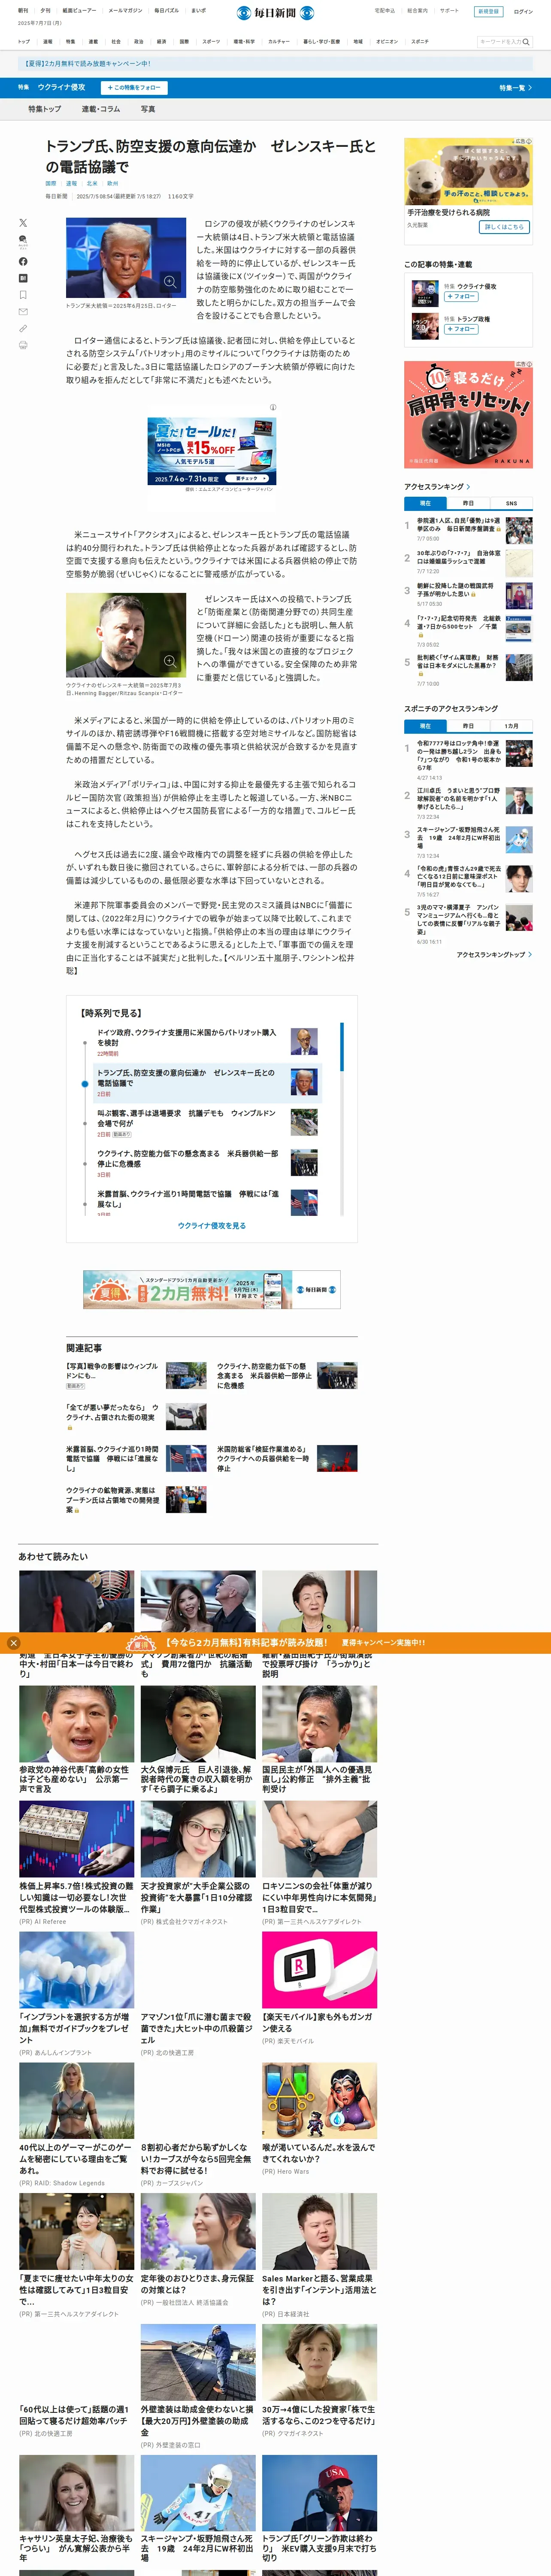Share the article on X

pos(23,223)
